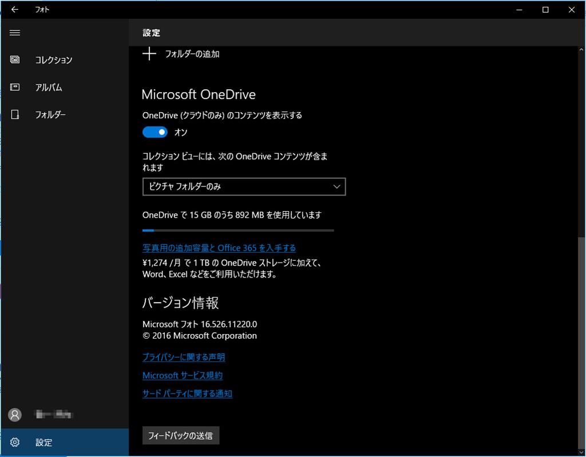Click the Microsoft フォト 16.526.11220.0 version text
Viewport: 586px width, 457px height.
pos(200,324)
